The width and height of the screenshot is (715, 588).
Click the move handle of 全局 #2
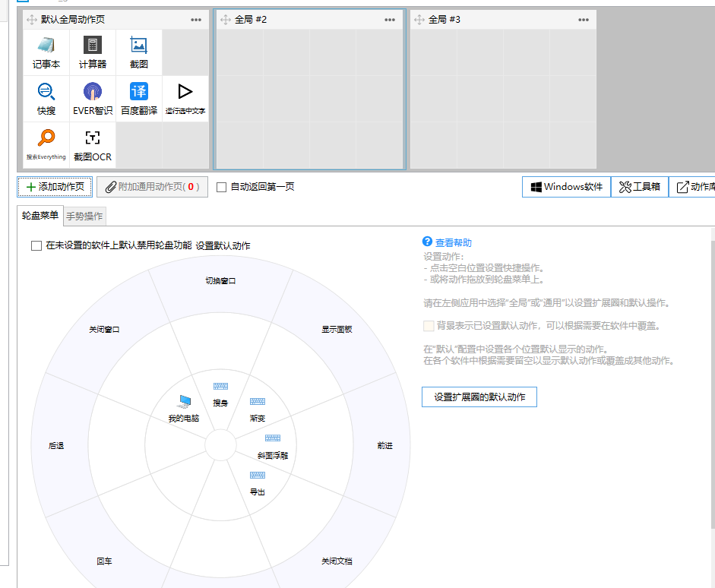[x=225, y=20]
